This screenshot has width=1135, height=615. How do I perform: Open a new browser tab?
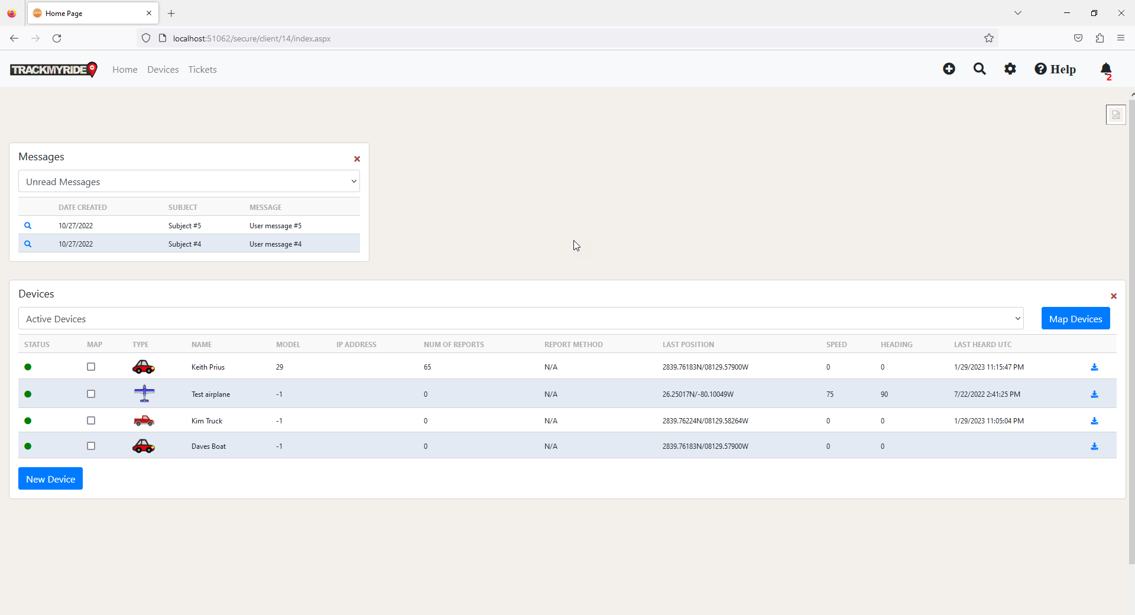(x=171, y=13)
